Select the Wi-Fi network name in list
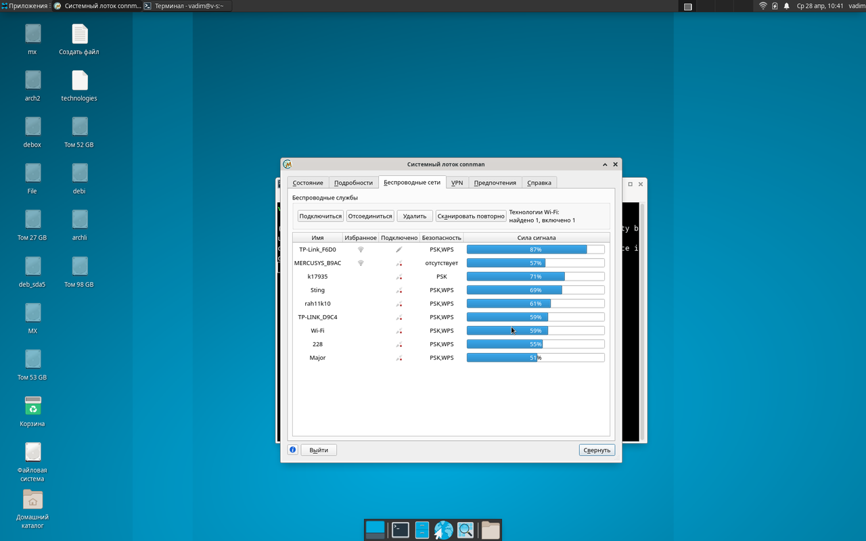866x541 pixels. click(317, 331)
